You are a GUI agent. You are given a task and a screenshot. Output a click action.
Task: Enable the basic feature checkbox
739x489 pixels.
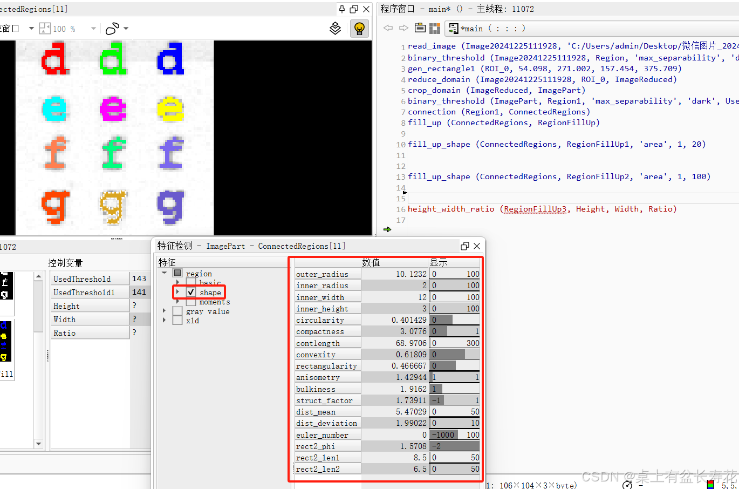pyautogui.click(x=190, y=283)
